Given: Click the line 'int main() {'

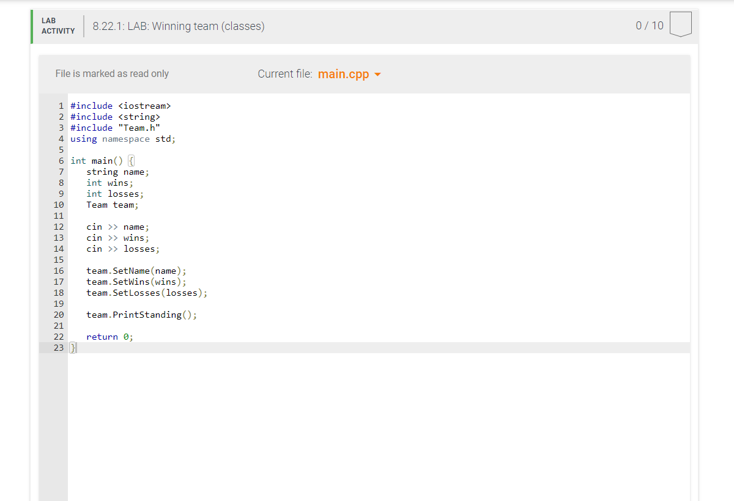Looking at the screenshot, I should point(103,161).
